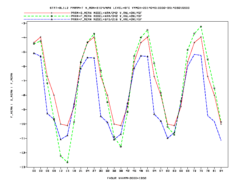
Task: Click the y-axis tick label -13
Action: 23,167
